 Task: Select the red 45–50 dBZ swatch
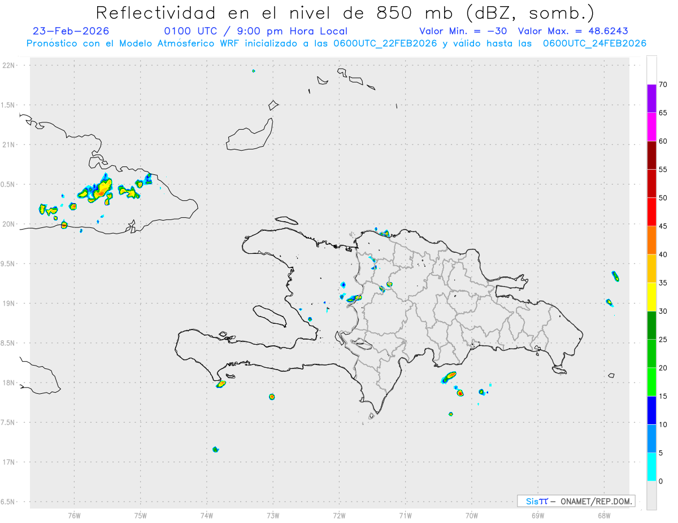[x=651, y=212]
